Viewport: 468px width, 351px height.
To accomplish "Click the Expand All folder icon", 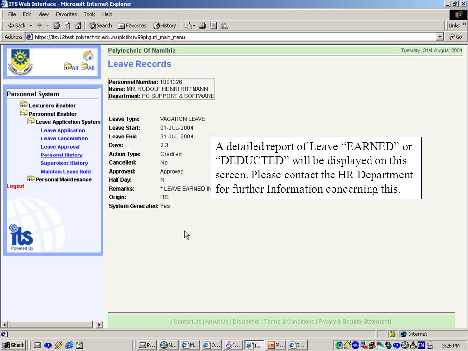I will click(x=71, y=67).
